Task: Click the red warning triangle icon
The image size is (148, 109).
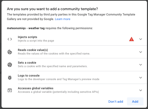Action: [x=131, y=39]
